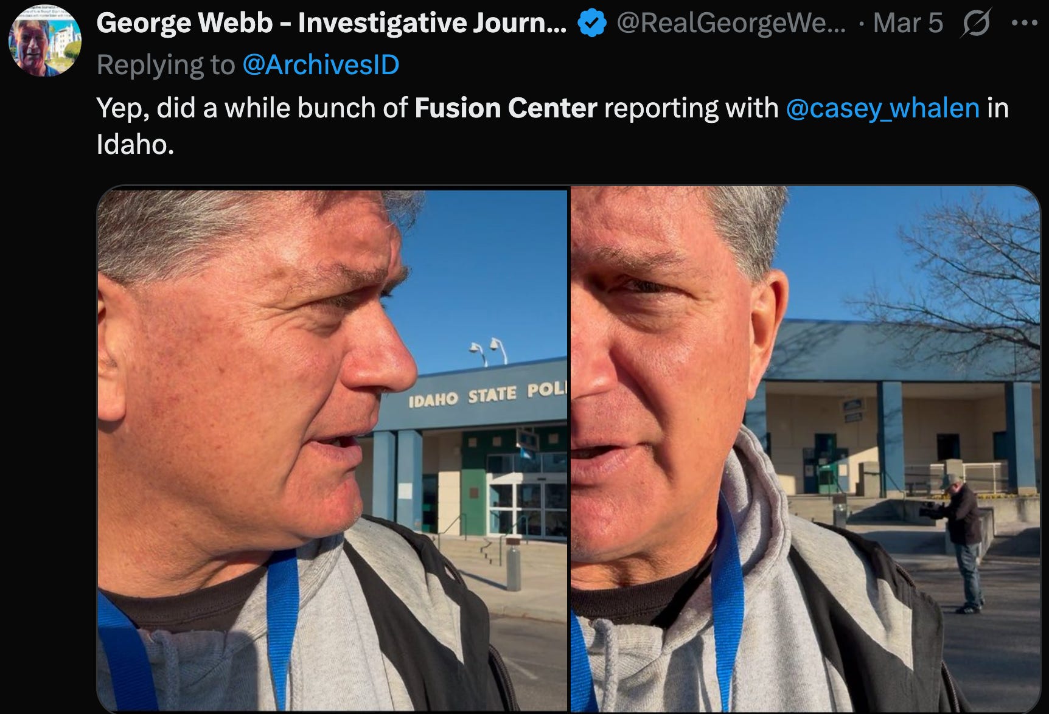Open the @casey_whalen mention

882,108
